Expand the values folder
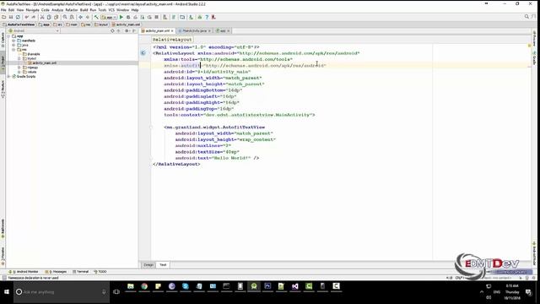540x304 pixels. 19,72
